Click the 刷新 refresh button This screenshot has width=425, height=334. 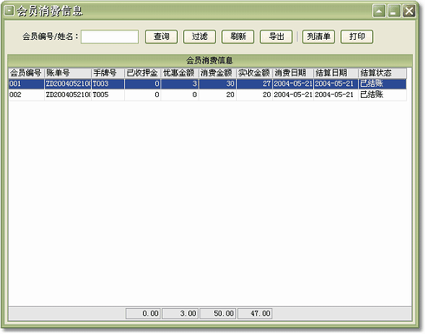[238, 36]
